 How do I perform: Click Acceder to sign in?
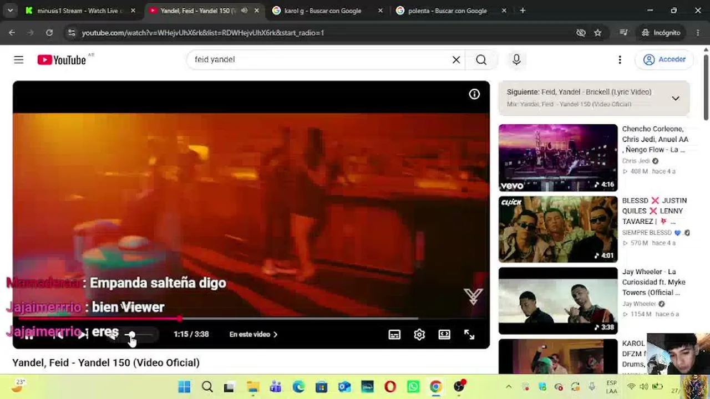[665, 60]
